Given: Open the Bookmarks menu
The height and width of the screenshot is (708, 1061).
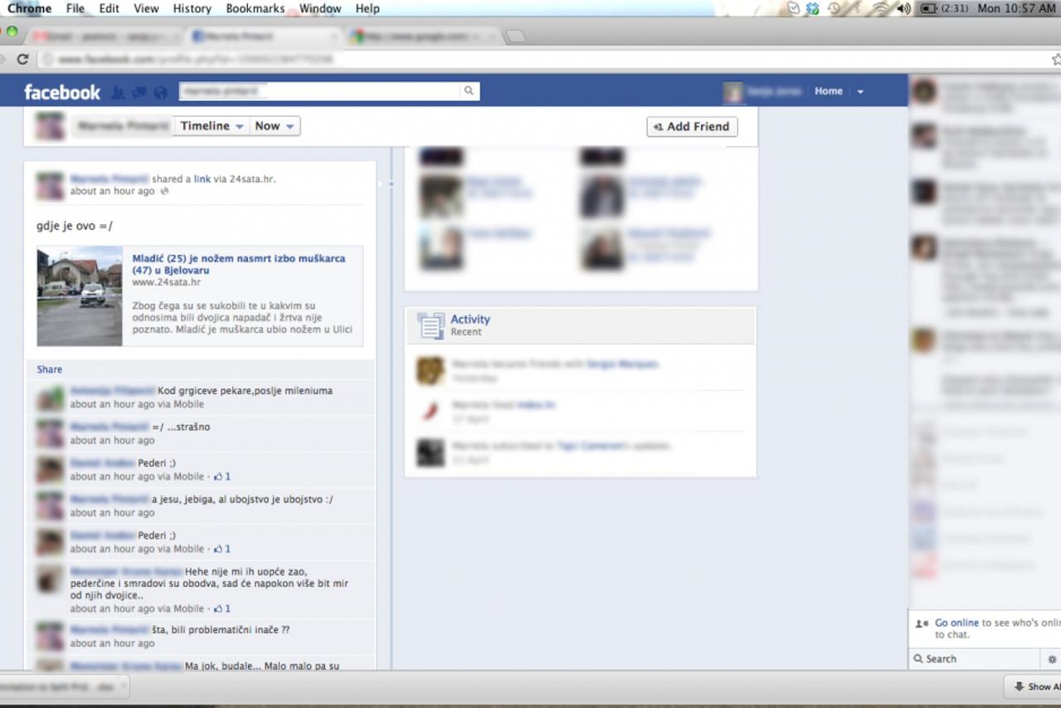Looking at the screenshot, I should [255, 8].
